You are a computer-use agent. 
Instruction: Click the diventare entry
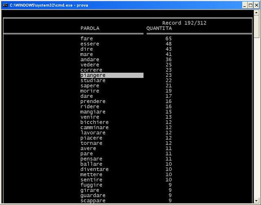point(95,170)
